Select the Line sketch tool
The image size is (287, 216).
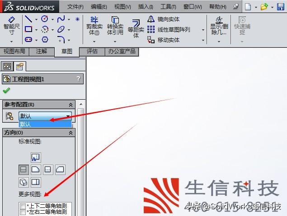[28, 19]
